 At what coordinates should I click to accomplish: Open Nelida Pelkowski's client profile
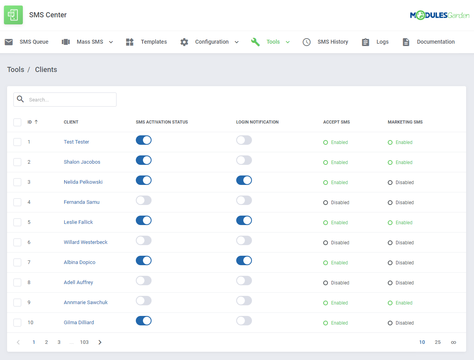pos(83,182)
